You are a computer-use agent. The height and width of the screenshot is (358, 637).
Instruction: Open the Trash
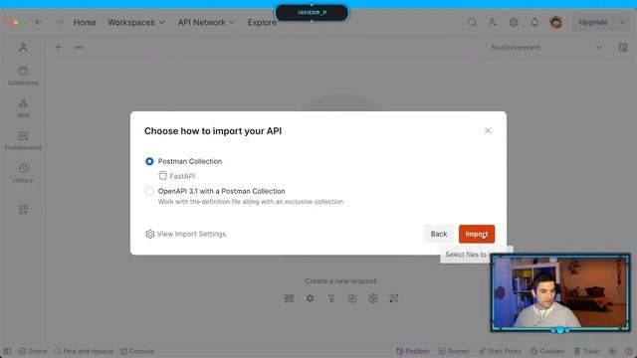(586, 351)
